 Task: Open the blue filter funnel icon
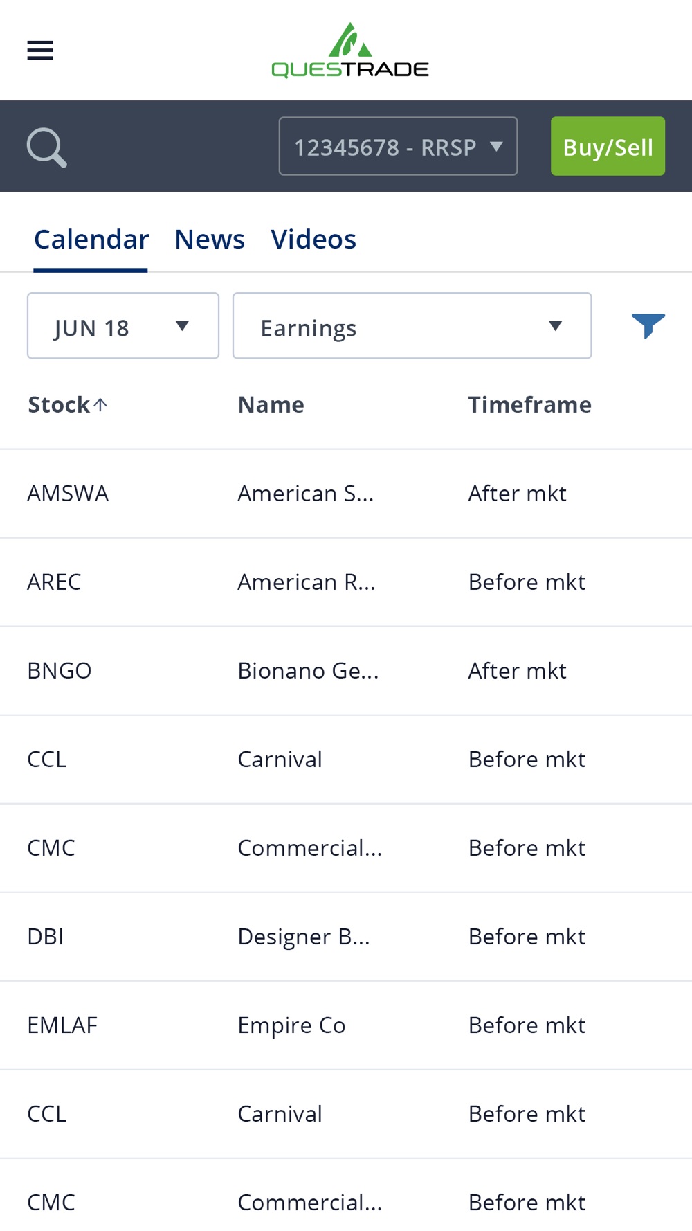click(648, 325)
